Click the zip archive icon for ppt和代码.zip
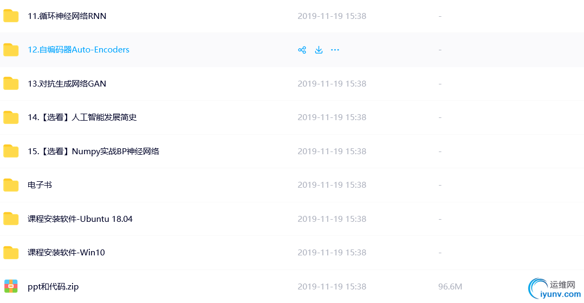Image resolution: width=584 pixels, height=303 pixels. coord(11,286)
